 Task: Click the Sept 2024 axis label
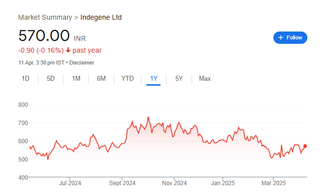[122, 183]
